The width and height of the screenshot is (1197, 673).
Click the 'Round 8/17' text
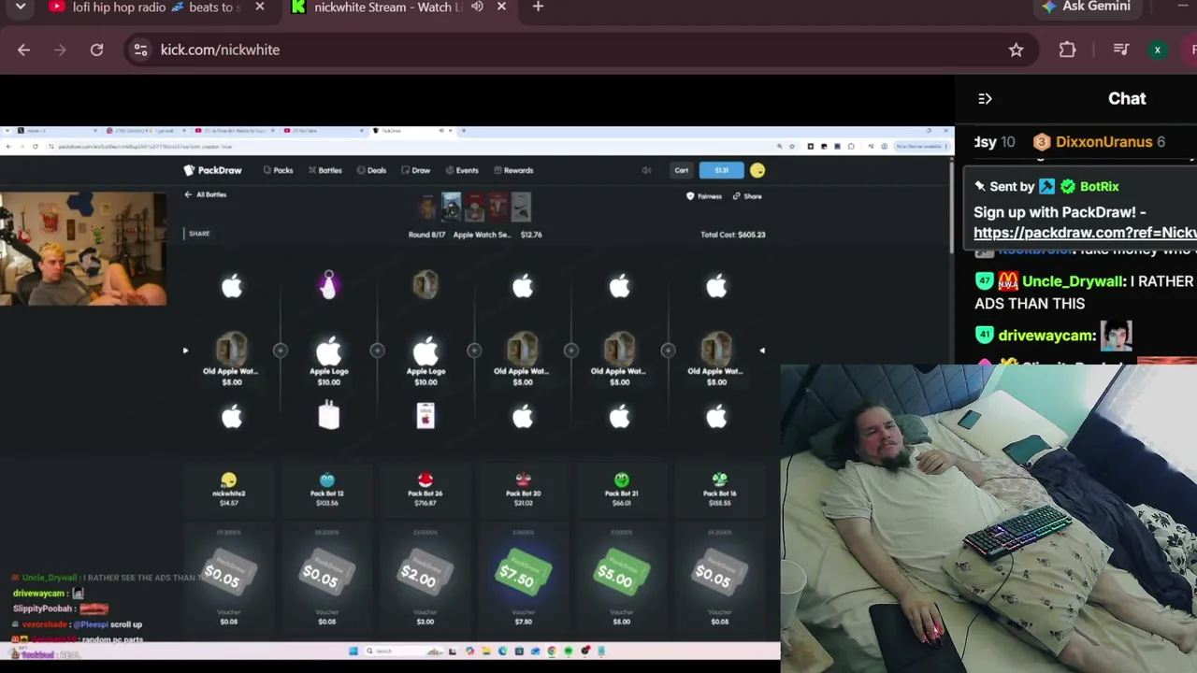[426, 235]
